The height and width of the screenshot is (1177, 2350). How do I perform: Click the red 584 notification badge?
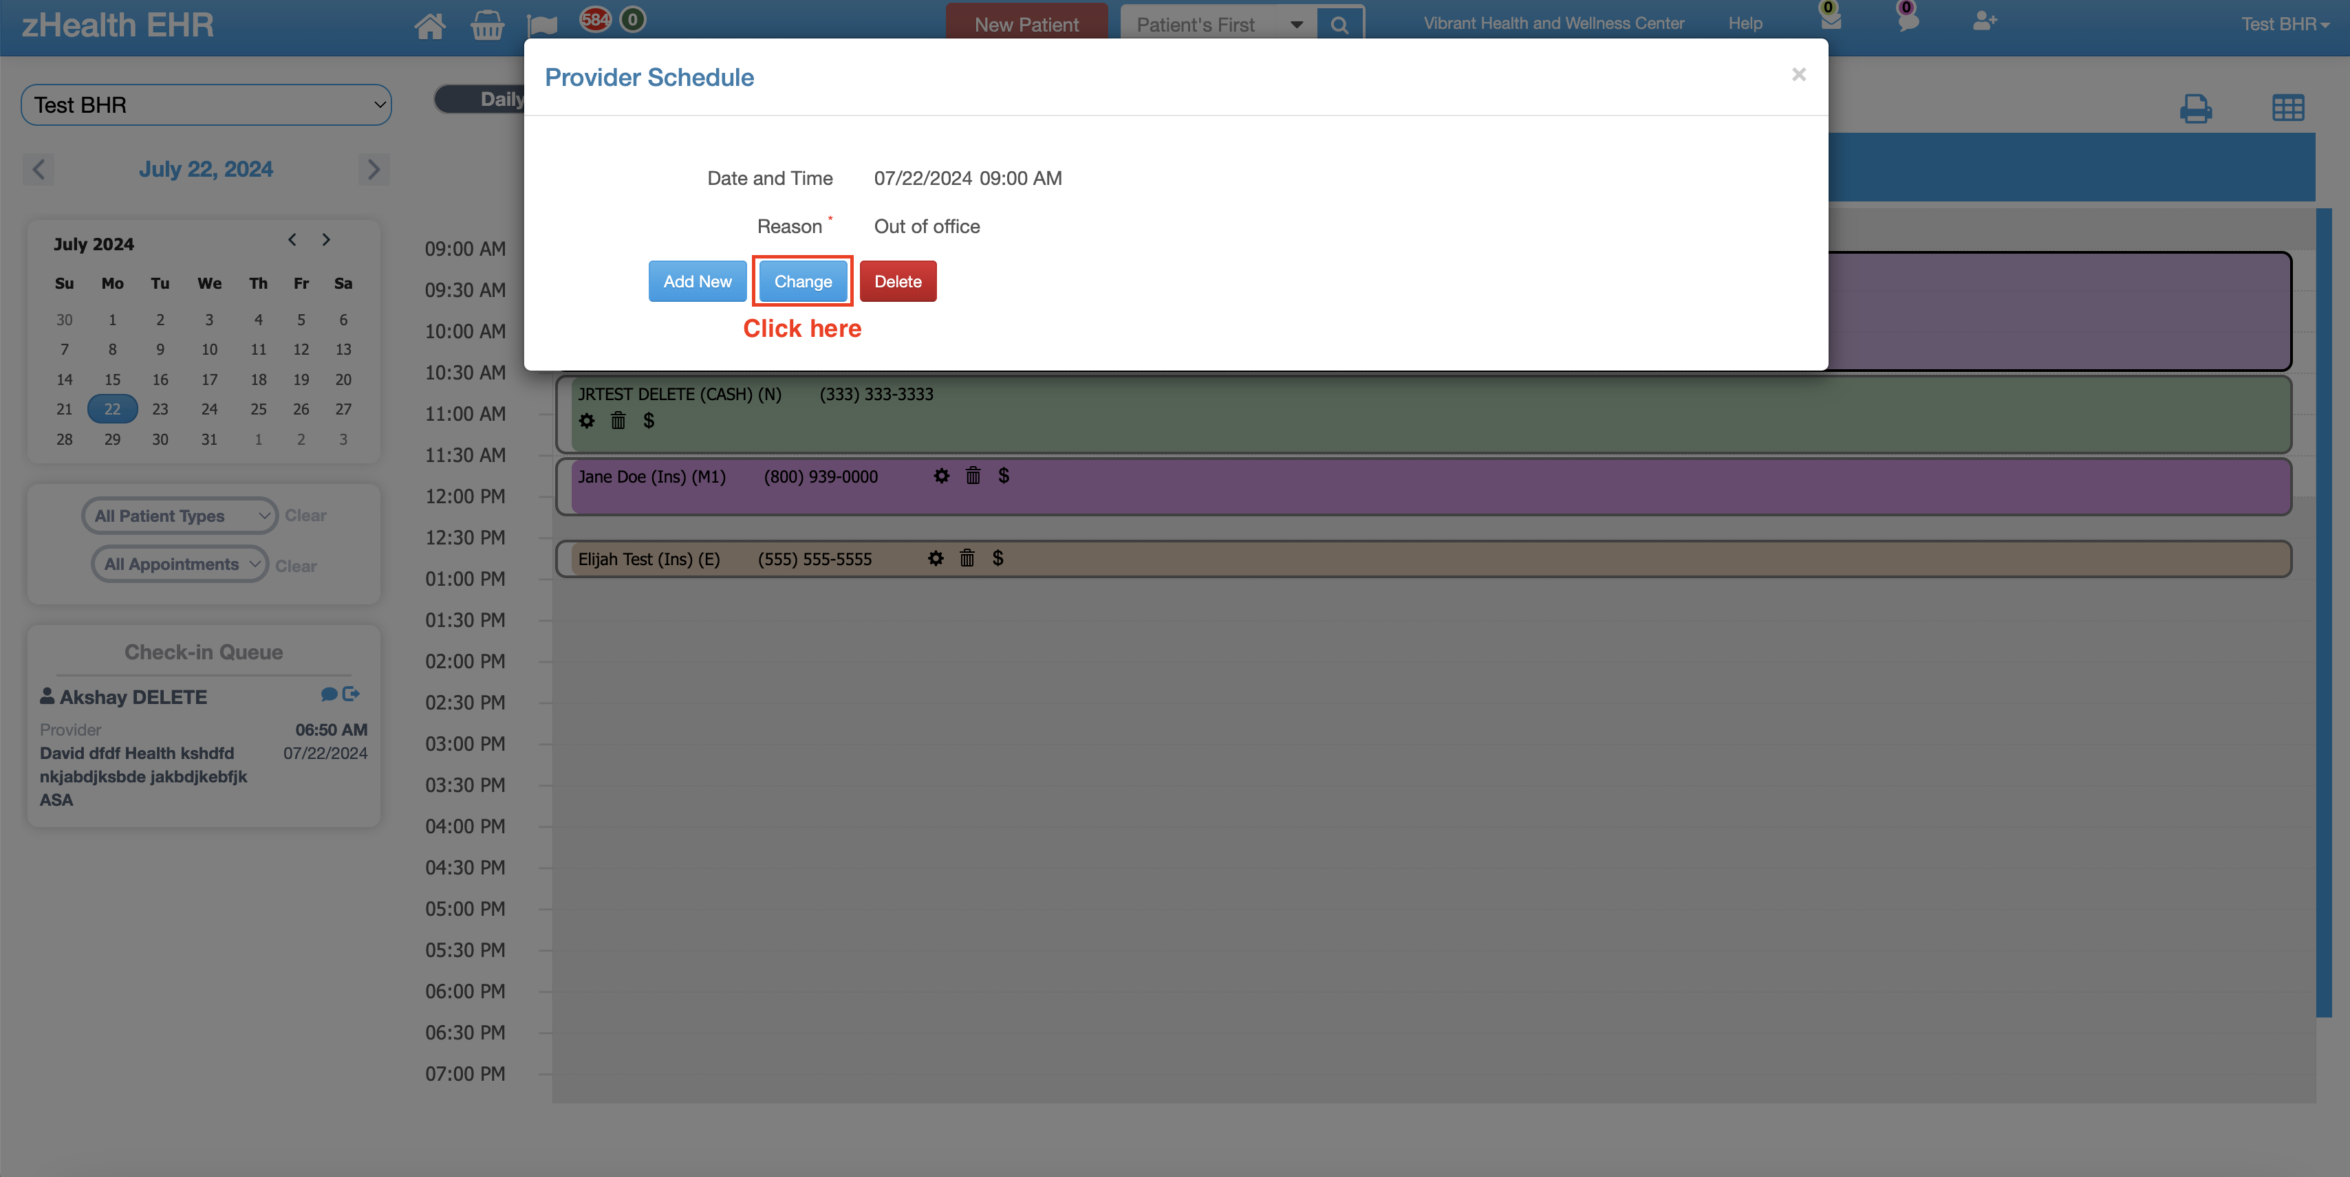pyautogui.click(x=595, y=19)
